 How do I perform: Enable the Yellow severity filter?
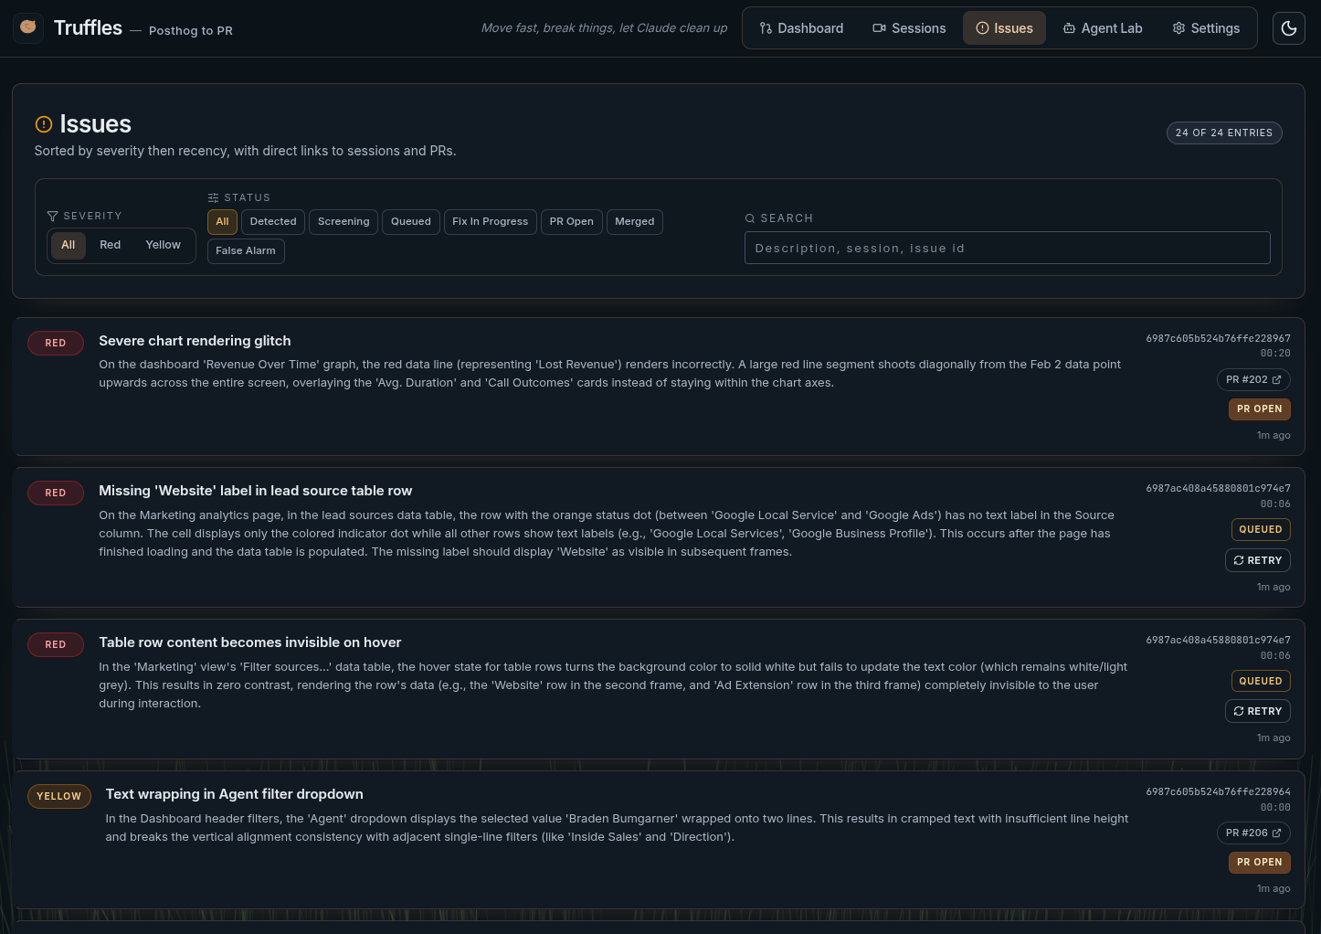(163, 245)
